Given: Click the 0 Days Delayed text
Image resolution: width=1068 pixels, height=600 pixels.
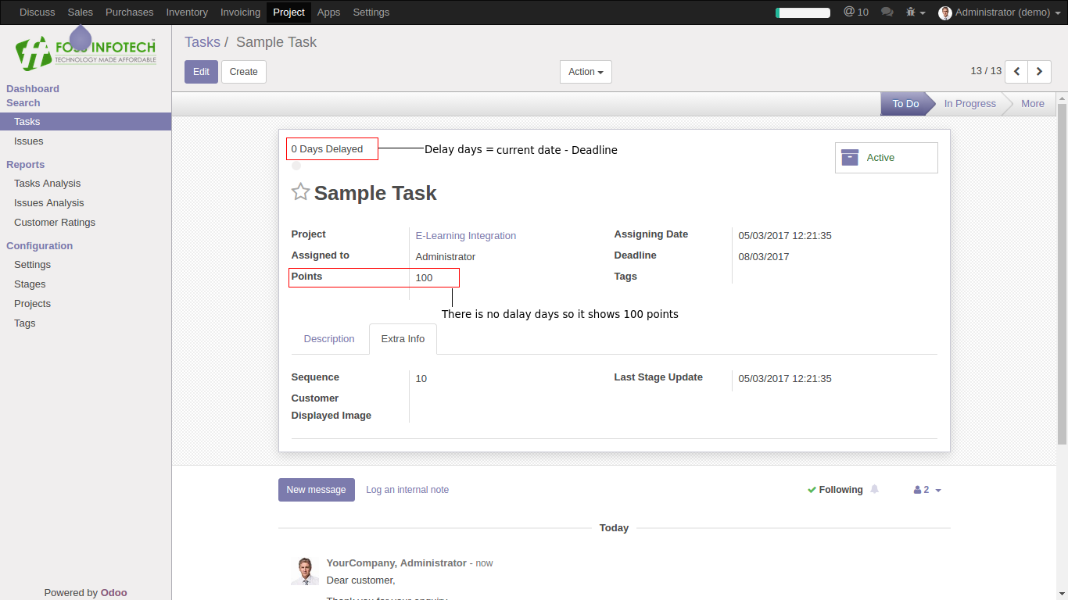Looking at the screenshot, I should point(327,149).
